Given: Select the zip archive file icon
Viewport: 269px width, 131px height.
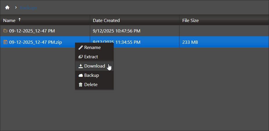Looking at the screenshot, I should pyautogui.click(x=6, y=42).
